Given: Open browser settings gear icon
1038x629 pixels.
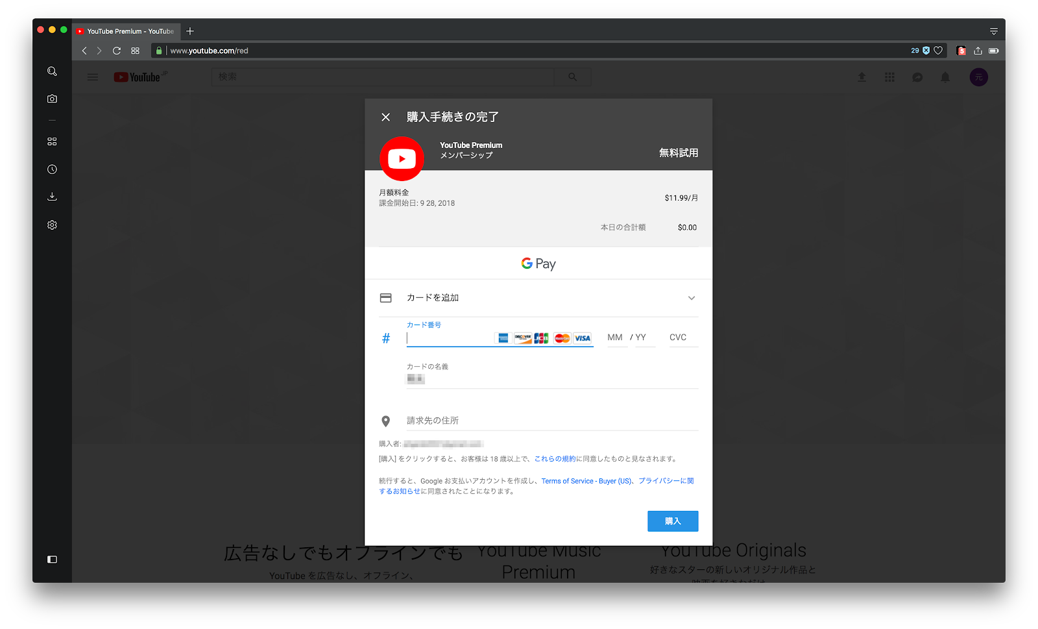Looking at the screenshot, I should (x=52, y=225).
